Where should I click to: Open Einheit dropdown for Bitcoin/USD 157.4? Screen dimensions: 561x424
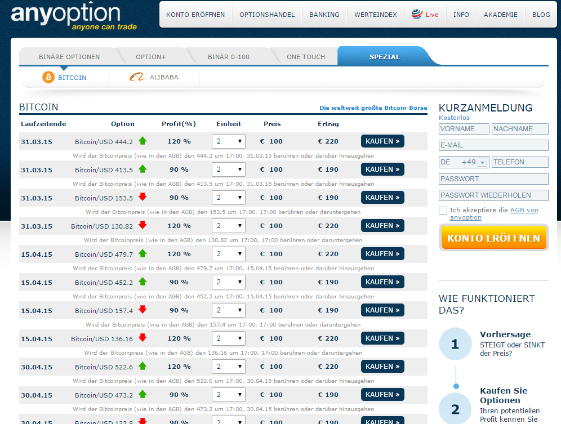[x=229, y=310]
